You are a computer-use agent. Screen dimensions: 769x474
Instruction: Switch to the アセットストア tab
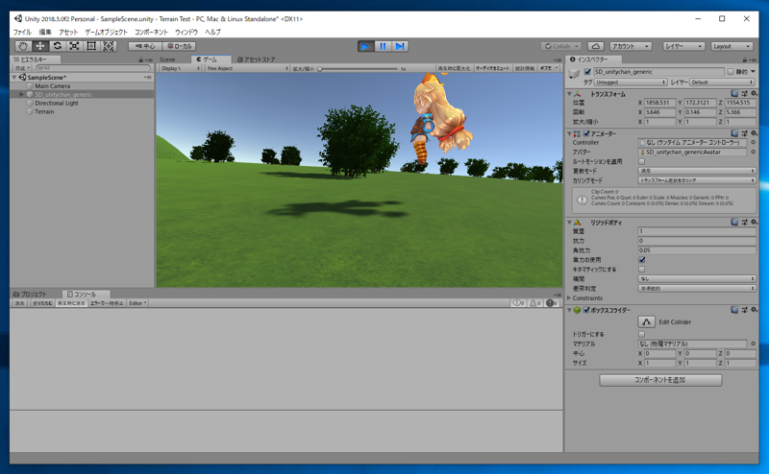pos(256,59)
